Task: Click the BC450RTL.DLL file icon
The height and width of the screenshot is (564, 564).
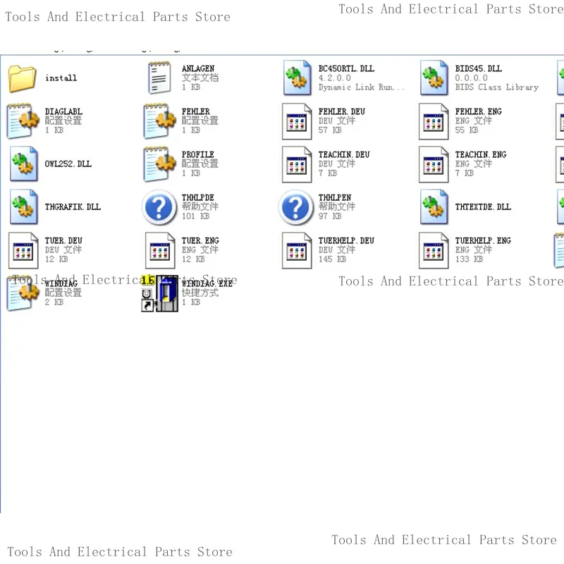Action: pos(297,78)
